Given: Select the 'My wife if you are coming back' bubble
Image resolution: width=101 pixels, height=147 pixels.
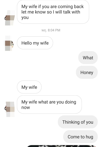Looking at the screenshot, I should pyautogui.click(x=53, y=12).
